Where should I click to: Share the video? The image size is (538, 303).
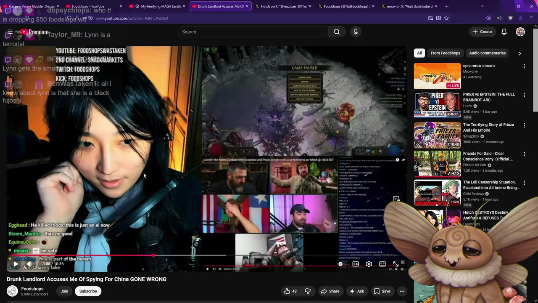pos(330,291)
